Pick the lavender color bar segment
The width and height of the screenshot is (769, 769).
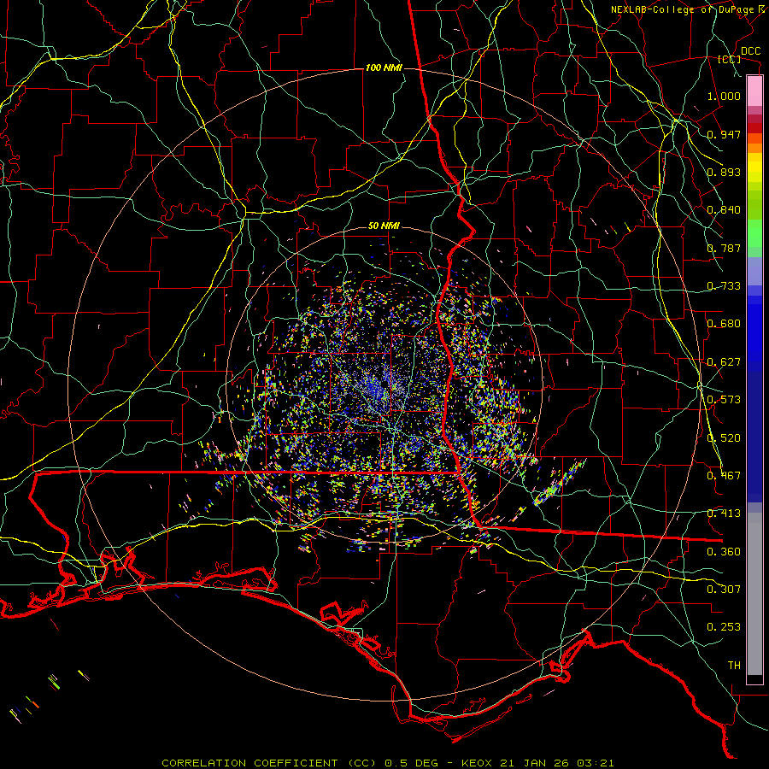(754, 271)
